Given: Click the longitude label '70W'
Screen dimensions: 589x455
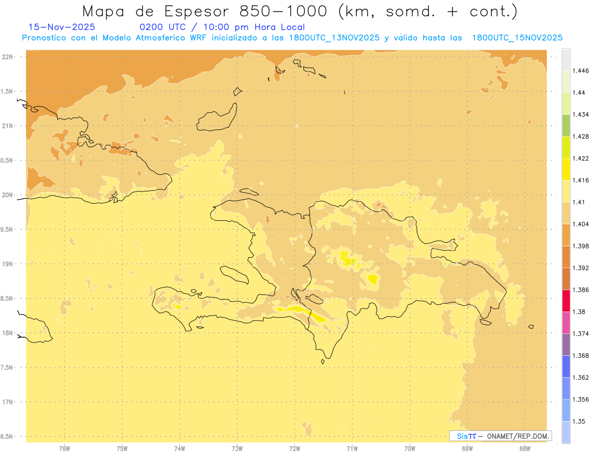Looking at the screenshot, I should [410, 448].
